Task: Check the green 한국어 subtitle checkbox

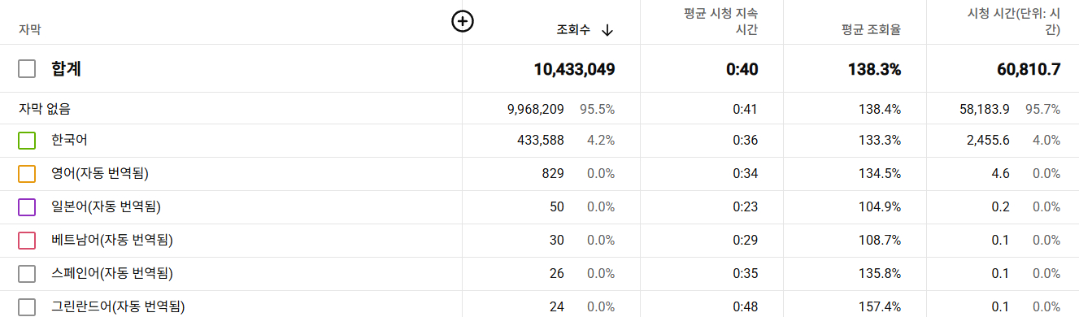Action: (27, 141)
